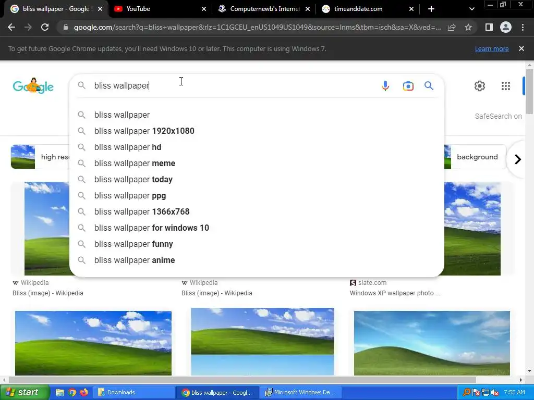Screen dimensions: 534x400
Task: Share this page via address bar icon
Action: coord(452,27)
